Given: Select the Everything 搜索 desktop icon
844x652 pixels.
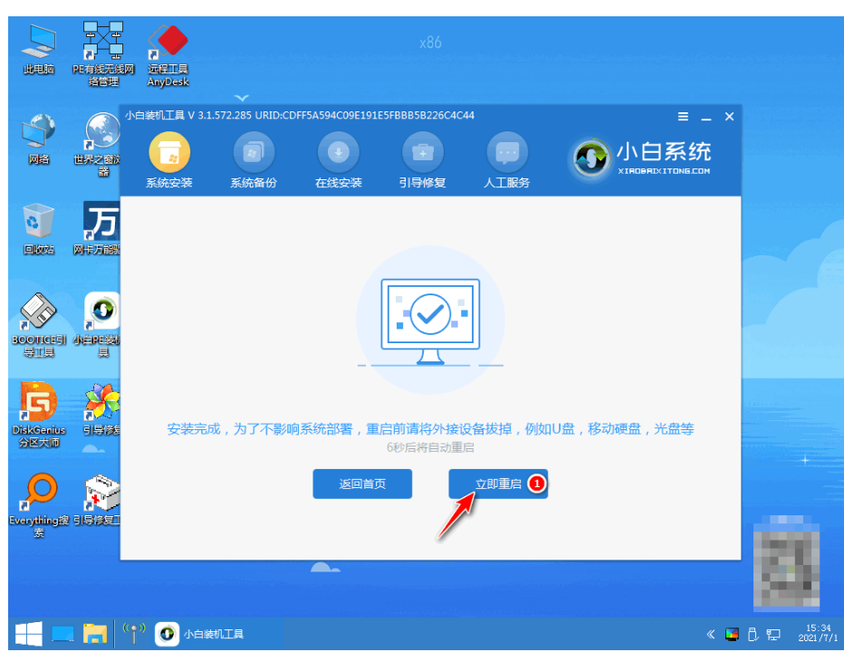Looking at the screenshot, I should click(x=38, y=500).
